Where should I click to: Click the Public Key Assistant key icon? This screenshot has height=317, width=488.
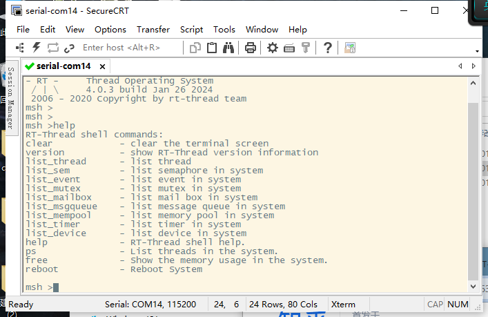(x=306, y=48)
